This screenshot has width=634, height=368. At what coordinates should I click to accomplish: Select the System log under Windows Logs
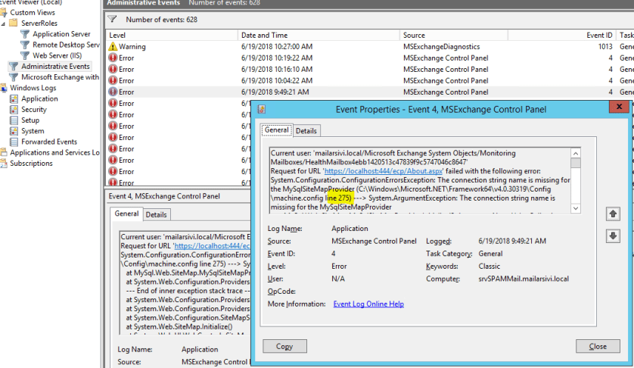(x=32, y=131)
